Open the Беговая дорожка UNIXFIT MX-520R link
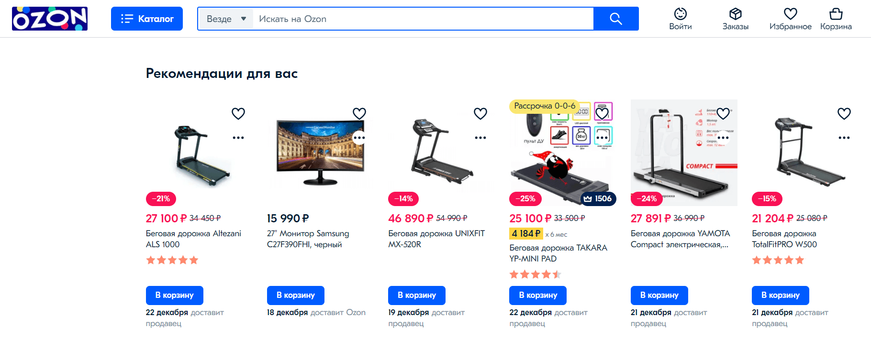The image size is (871, 350). pyautogui.click(x=436, y=239)
